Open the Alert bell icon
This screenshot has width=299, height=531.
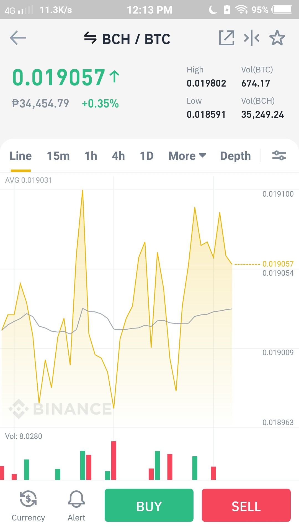(x=76, y=499)
